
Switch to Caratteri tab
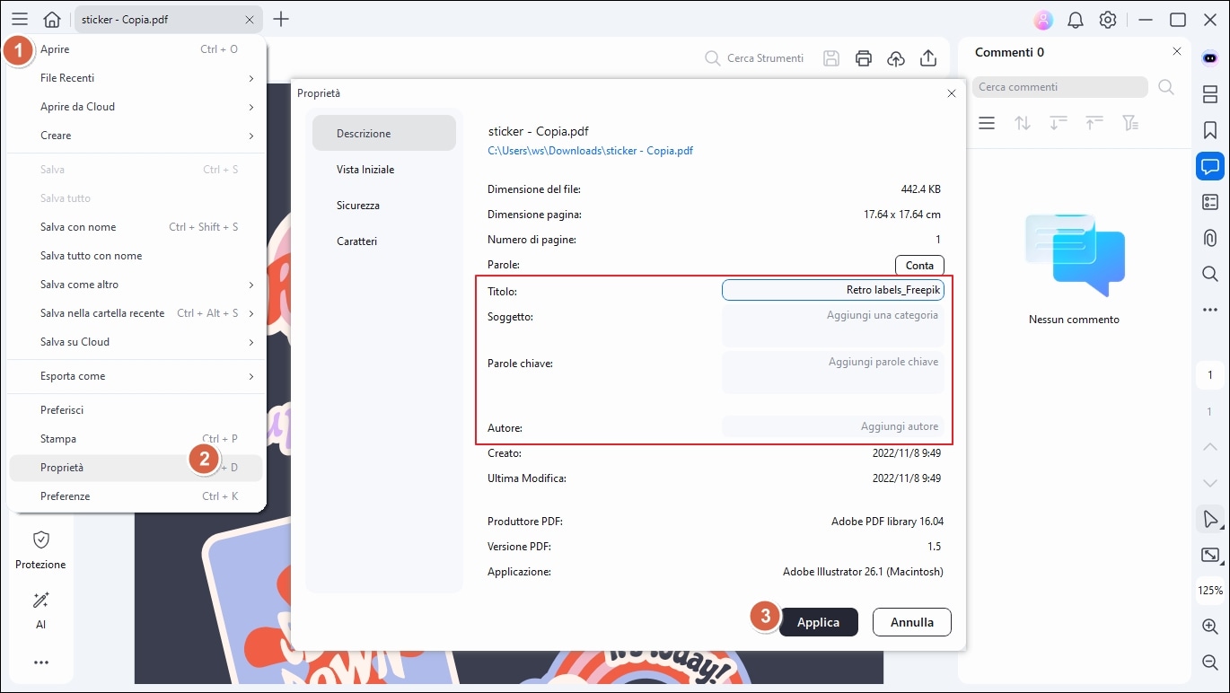(x=384, y=241)
